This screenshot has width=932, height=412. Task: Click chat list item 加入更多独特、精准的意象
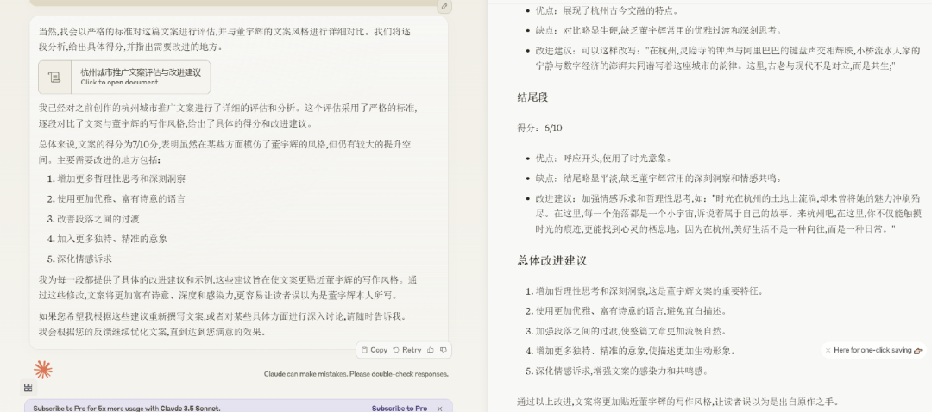click(111, 239)
